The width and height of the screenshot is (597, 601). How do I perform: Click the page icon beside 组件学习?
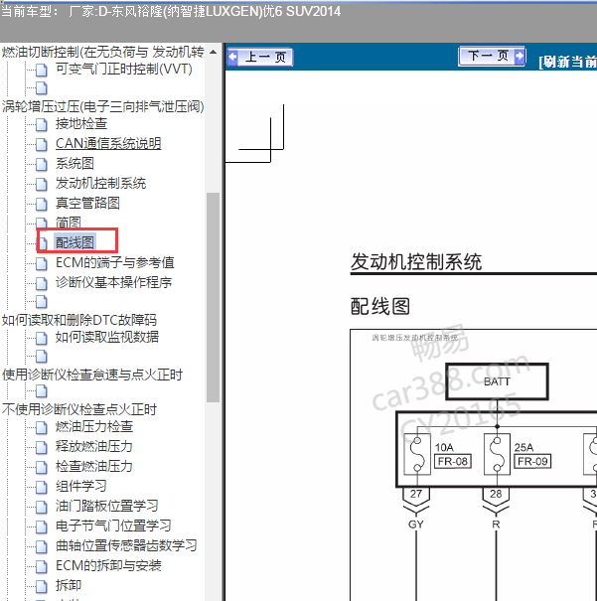(42, 487)
